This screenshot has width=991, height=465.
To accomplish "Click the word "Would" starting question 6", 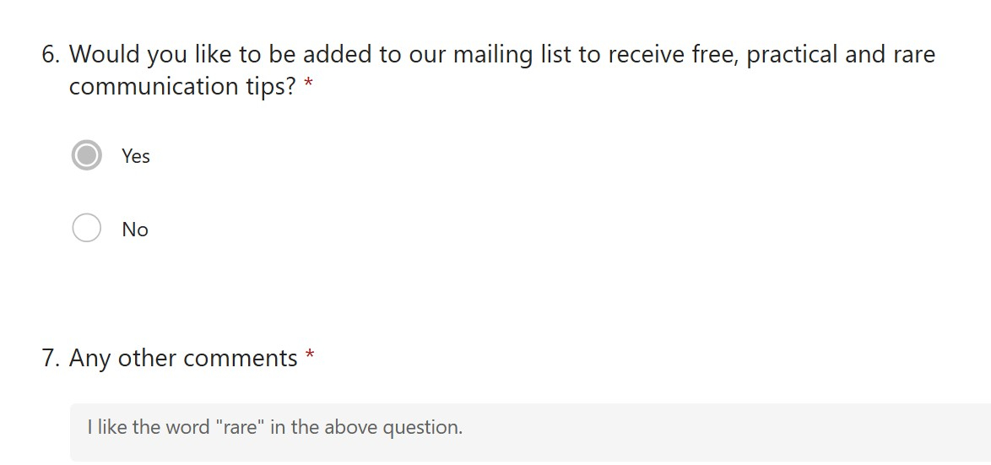I will pos(105,55).
